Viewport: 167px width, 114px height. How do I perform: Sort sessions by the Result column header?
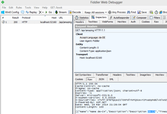coord(15,18)
